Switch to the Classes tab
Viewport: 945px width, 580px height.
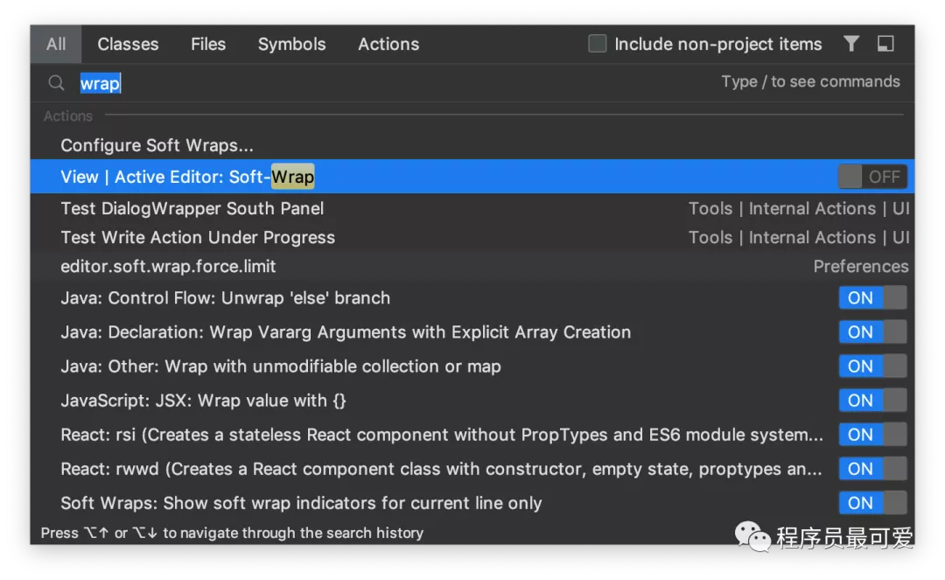click(x=128, y=44)
